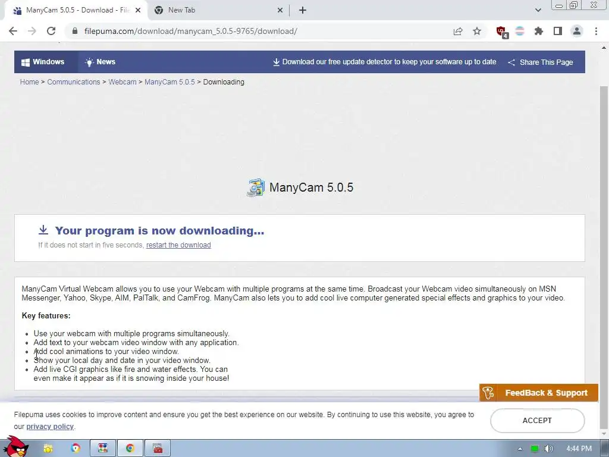This screenshot has height=457, width=609.
Task: Click the lock icon in address bar
Action: pyautogui.click(x=75, y=31)
